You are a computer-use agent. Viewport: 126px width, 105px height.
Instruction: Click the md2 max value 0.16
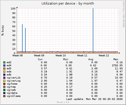click(x=119, y=62)
